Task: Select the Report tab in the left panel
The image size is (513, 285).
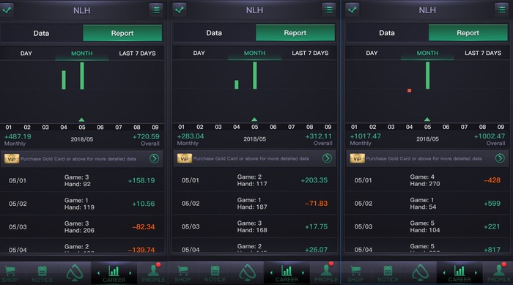Action: 122,33
